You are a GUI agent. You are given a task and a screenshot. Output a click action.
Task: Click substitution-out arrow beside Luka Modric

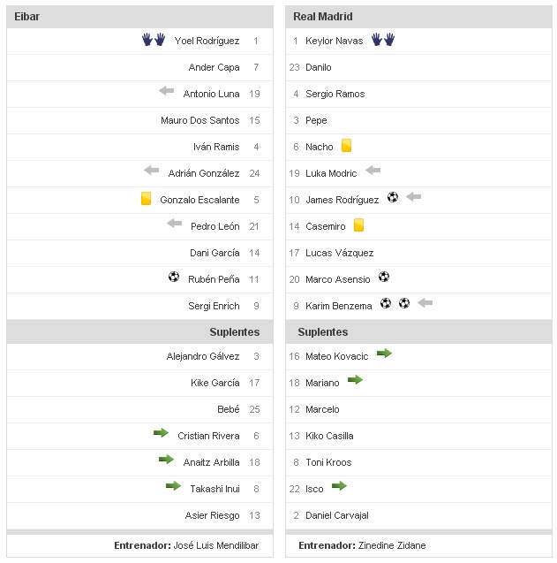click(x=373, y=171)
